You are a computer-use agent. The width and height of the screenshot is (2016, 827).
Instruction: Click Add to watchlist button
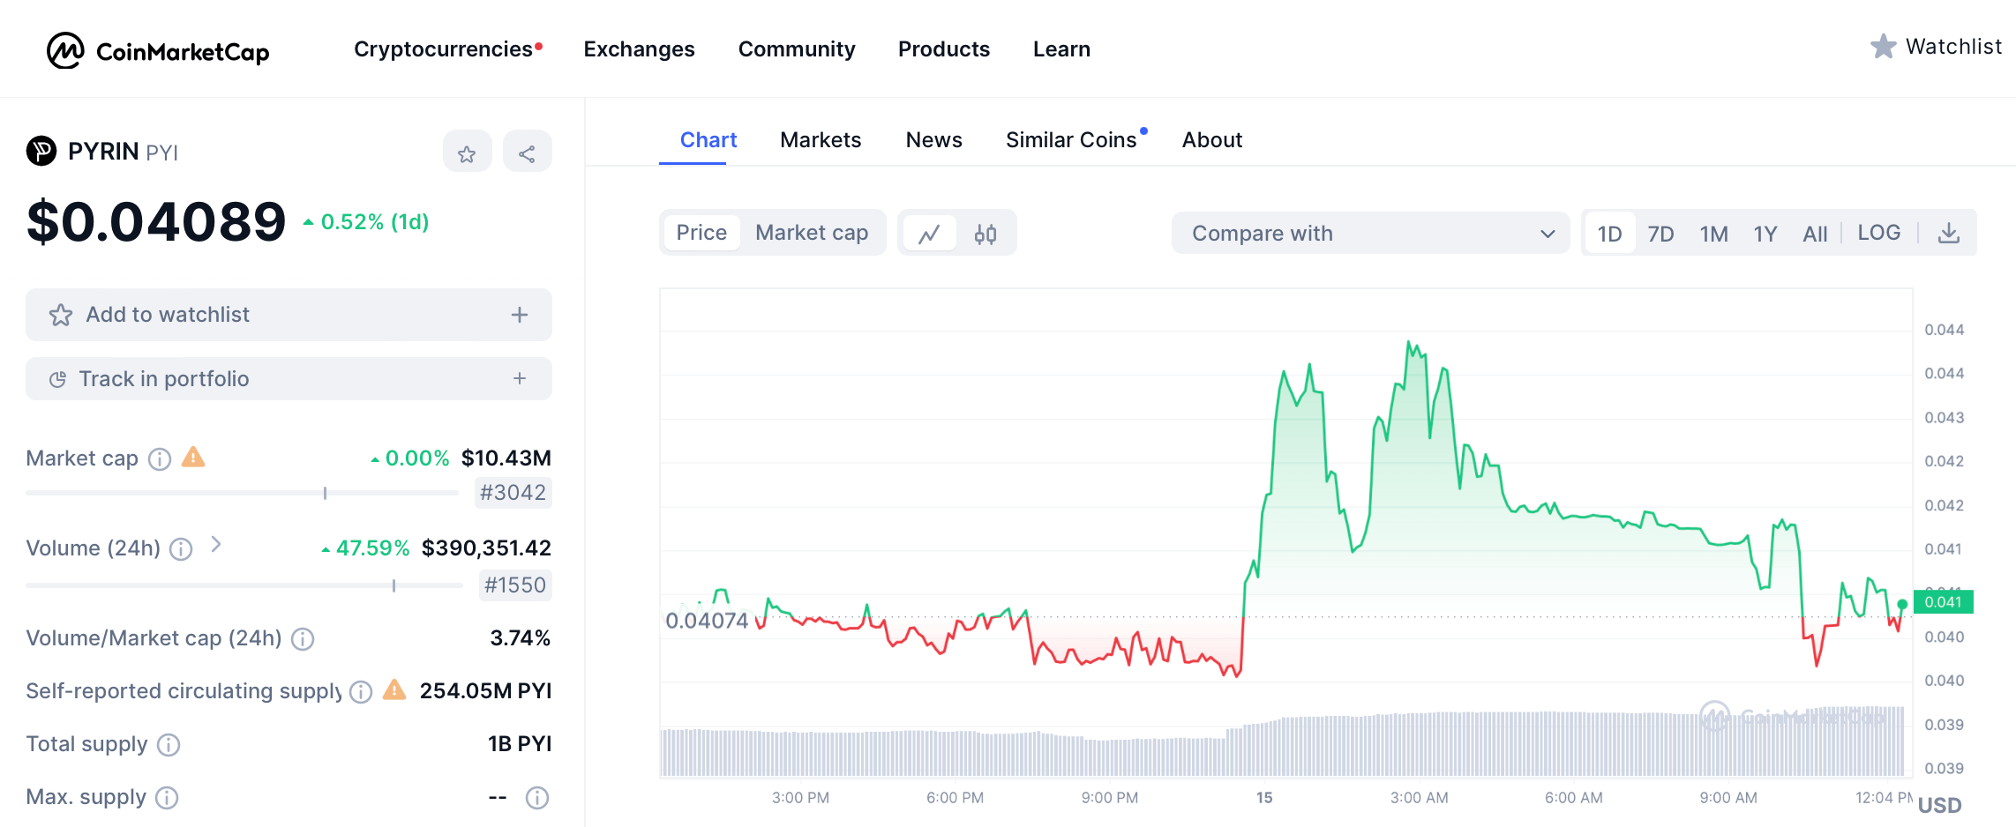289,315
